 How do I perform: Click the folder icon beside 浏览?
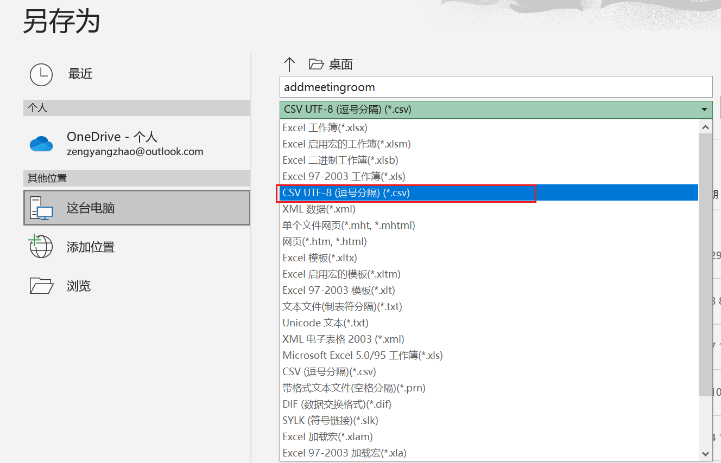(41, 285)
